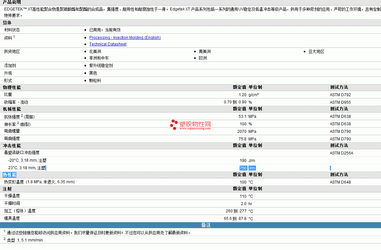Click the 形式 row label
The height and width of the screenshot is (250, 381).
pyautogui.click(x=8, y=80)
